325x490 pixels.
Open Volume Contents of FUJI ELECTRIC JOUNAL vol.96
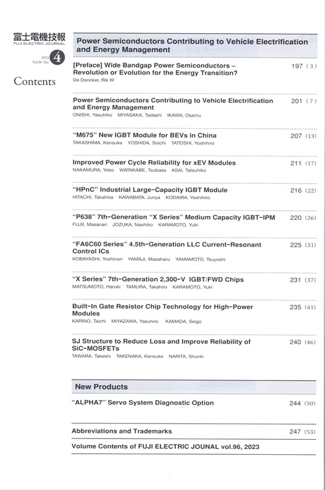tap(166, 446)
